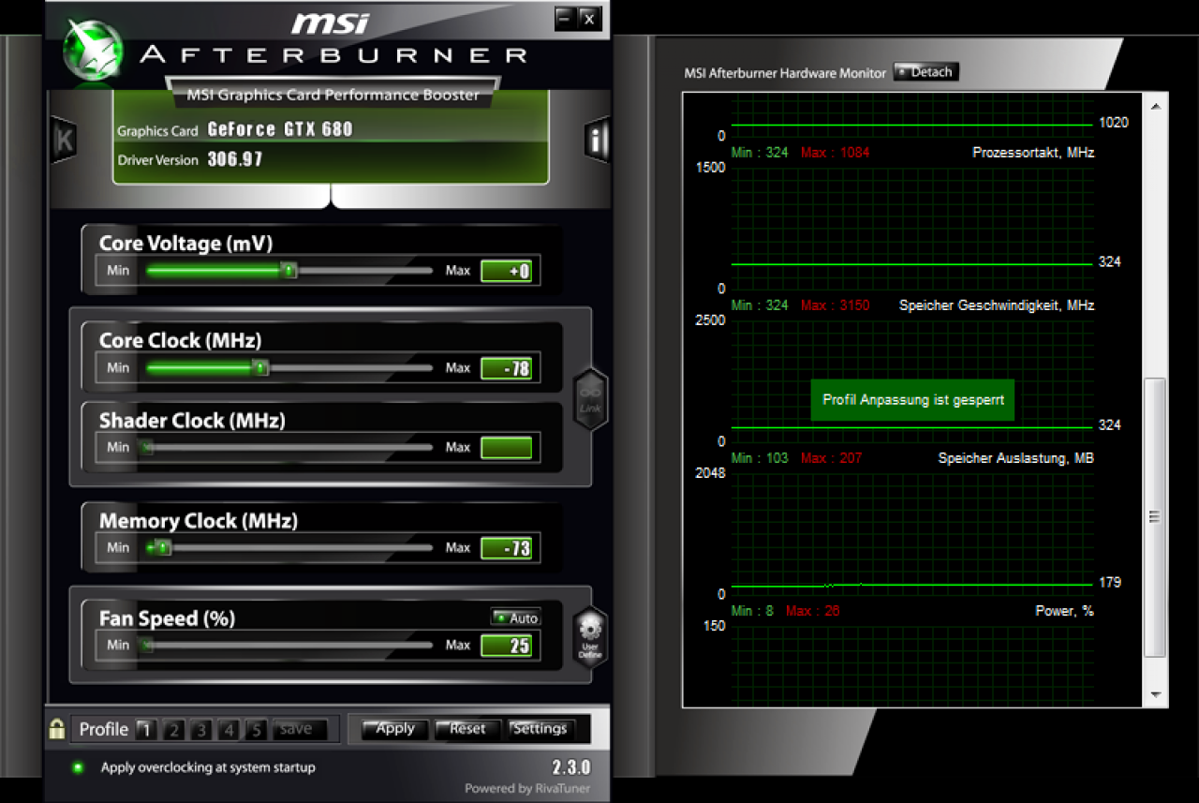1199x803 pixels.
Task: Click the Prozessortakt, MHz graph label
Action: pos(1033,152)
